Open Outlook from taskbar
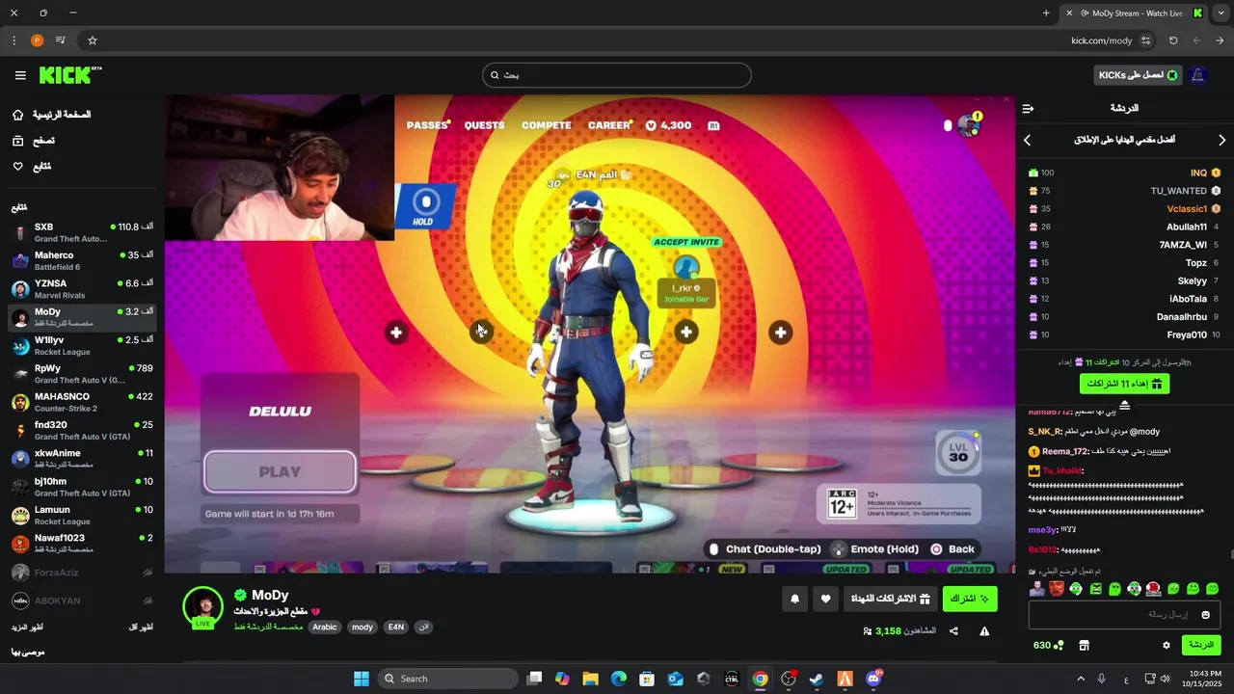The image size is (1234, 694). 676,679
